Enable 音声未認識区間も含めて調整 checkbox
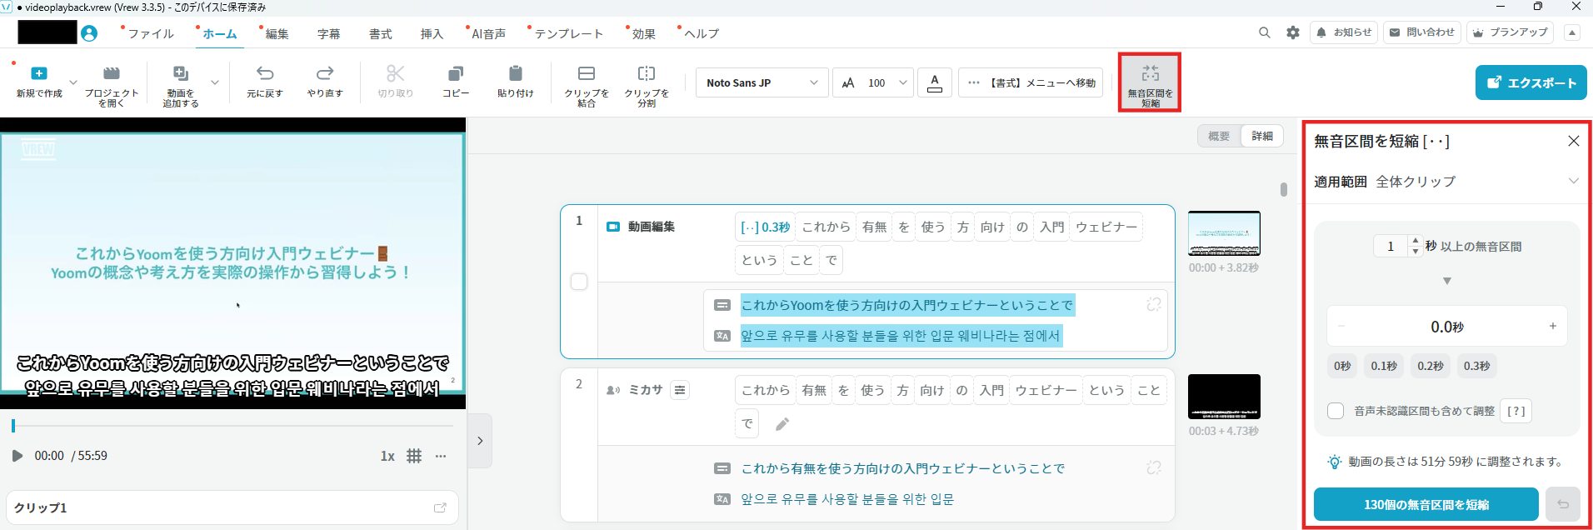The width and height of the screenshot is (1593, 530). tap(1336, 411)
